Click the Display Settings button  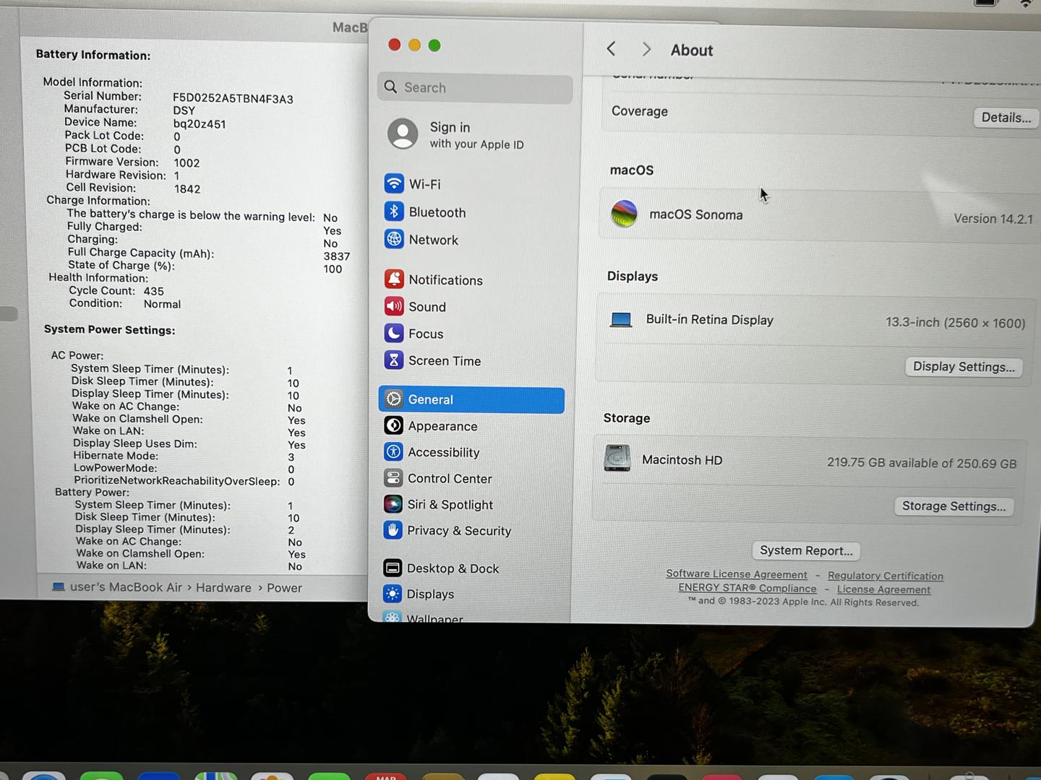[x=964, y=367]
